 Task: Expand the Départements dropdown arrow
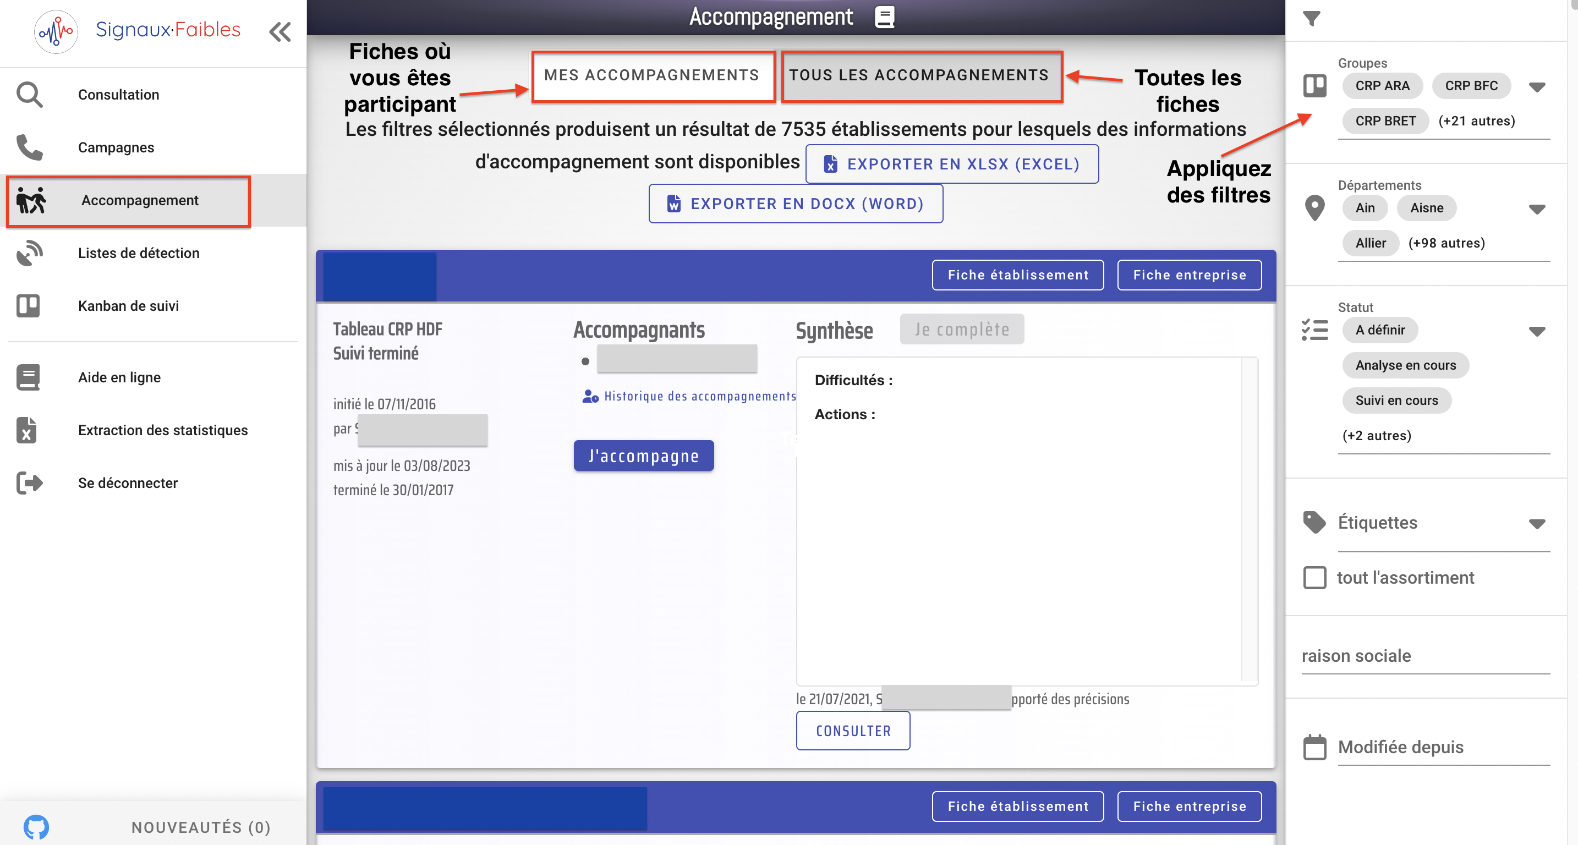click(x=1536, y=210)
